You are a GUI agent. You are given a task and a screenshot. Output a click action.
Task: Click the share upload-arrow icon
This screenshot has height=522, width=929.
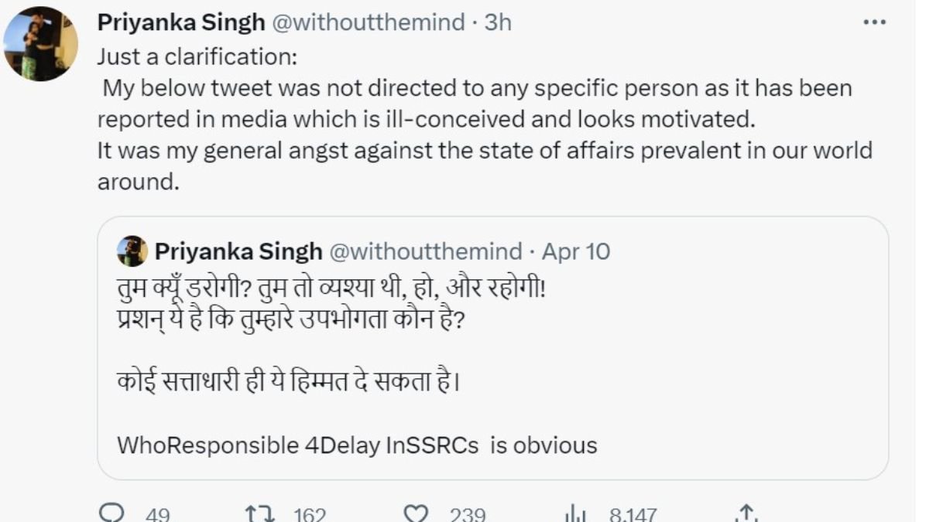click(x=745, y=513)
